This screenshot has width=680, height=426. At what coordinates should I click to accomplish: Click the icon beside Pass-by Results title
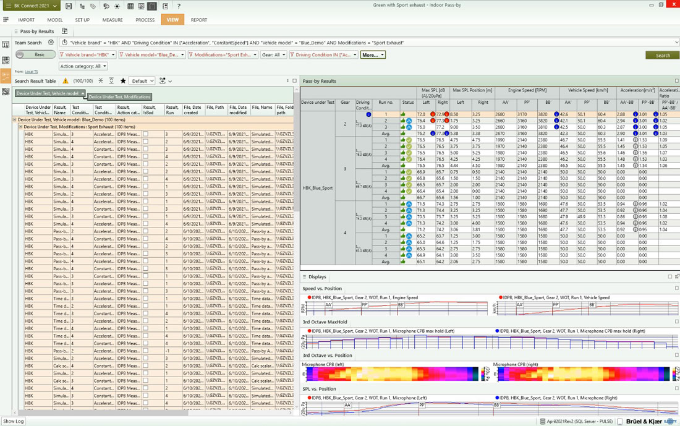click(64, 31)
